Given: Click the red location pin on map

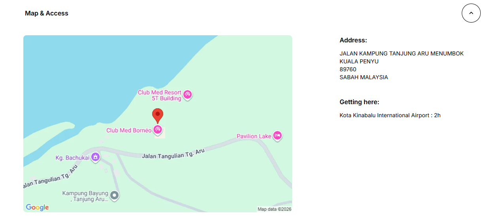Looking at the screenshot, I should point(158,116).
